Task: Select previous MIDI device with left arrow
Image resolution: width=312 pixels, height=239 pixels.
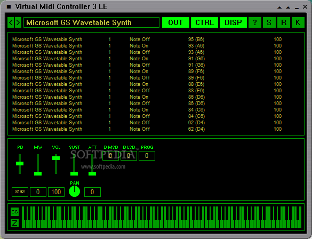Action: (11, 22)
